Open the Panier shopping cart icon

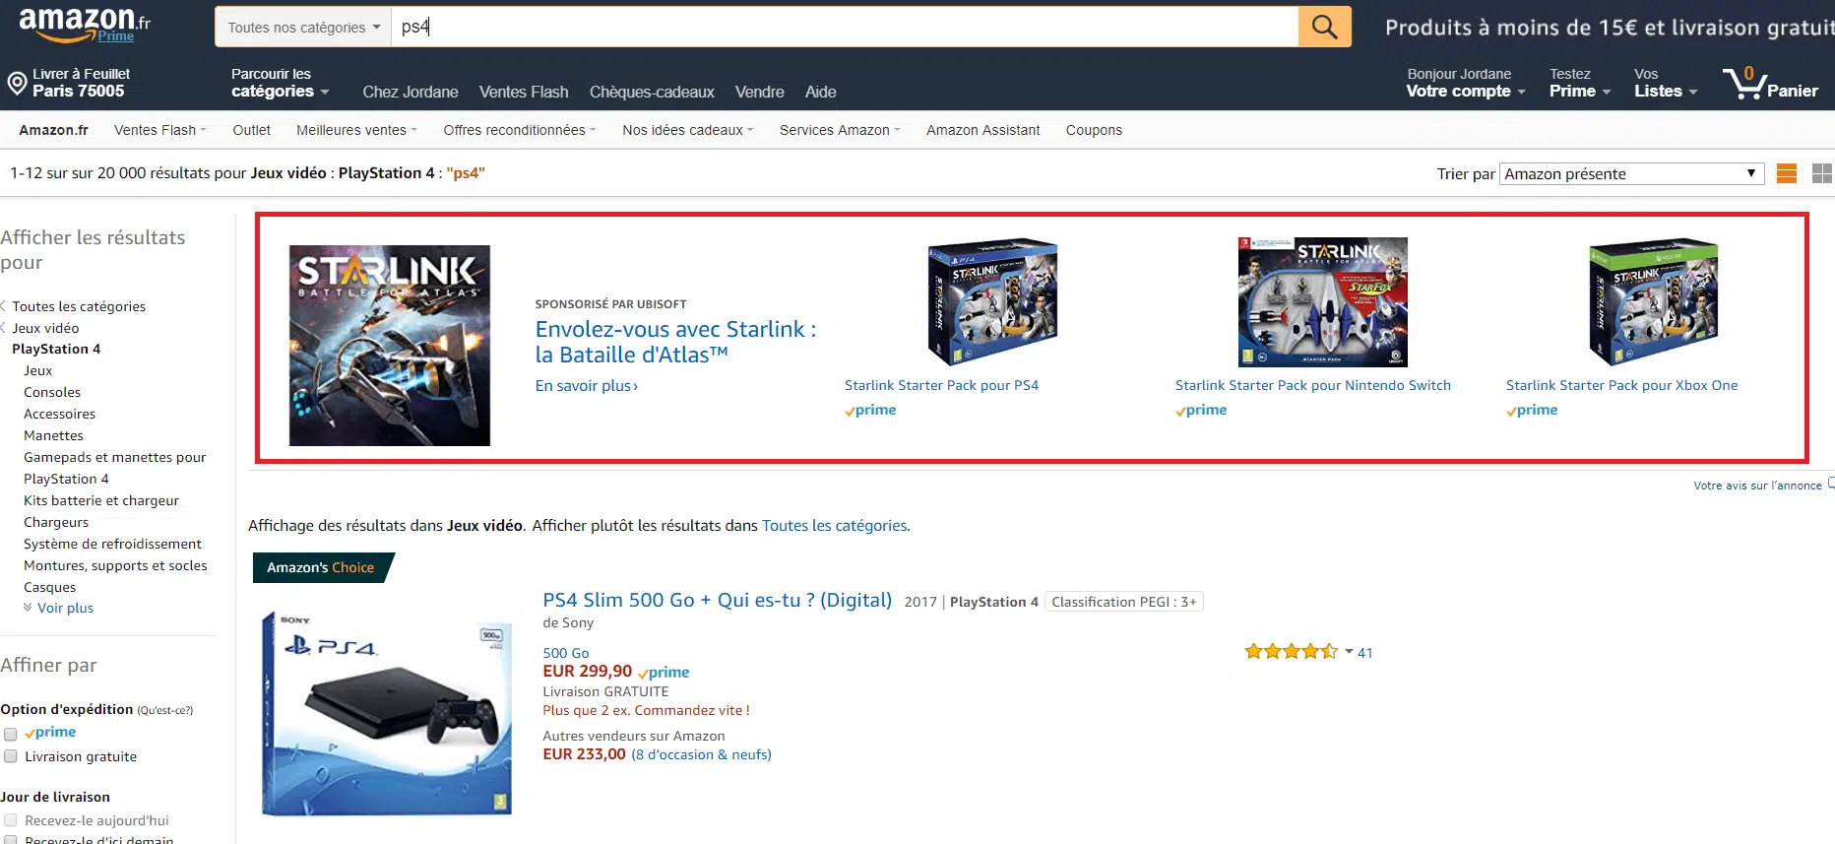[1746, 86]
